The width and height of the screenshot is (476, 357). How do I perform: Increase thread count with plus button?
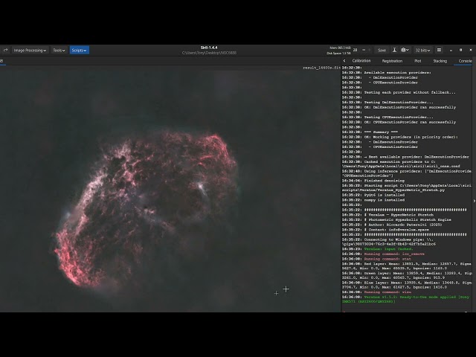370,50
